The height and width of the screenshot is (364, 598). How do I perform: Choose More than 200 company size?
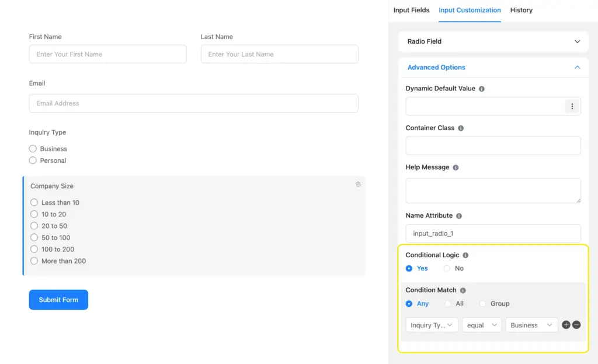point(34,261)
